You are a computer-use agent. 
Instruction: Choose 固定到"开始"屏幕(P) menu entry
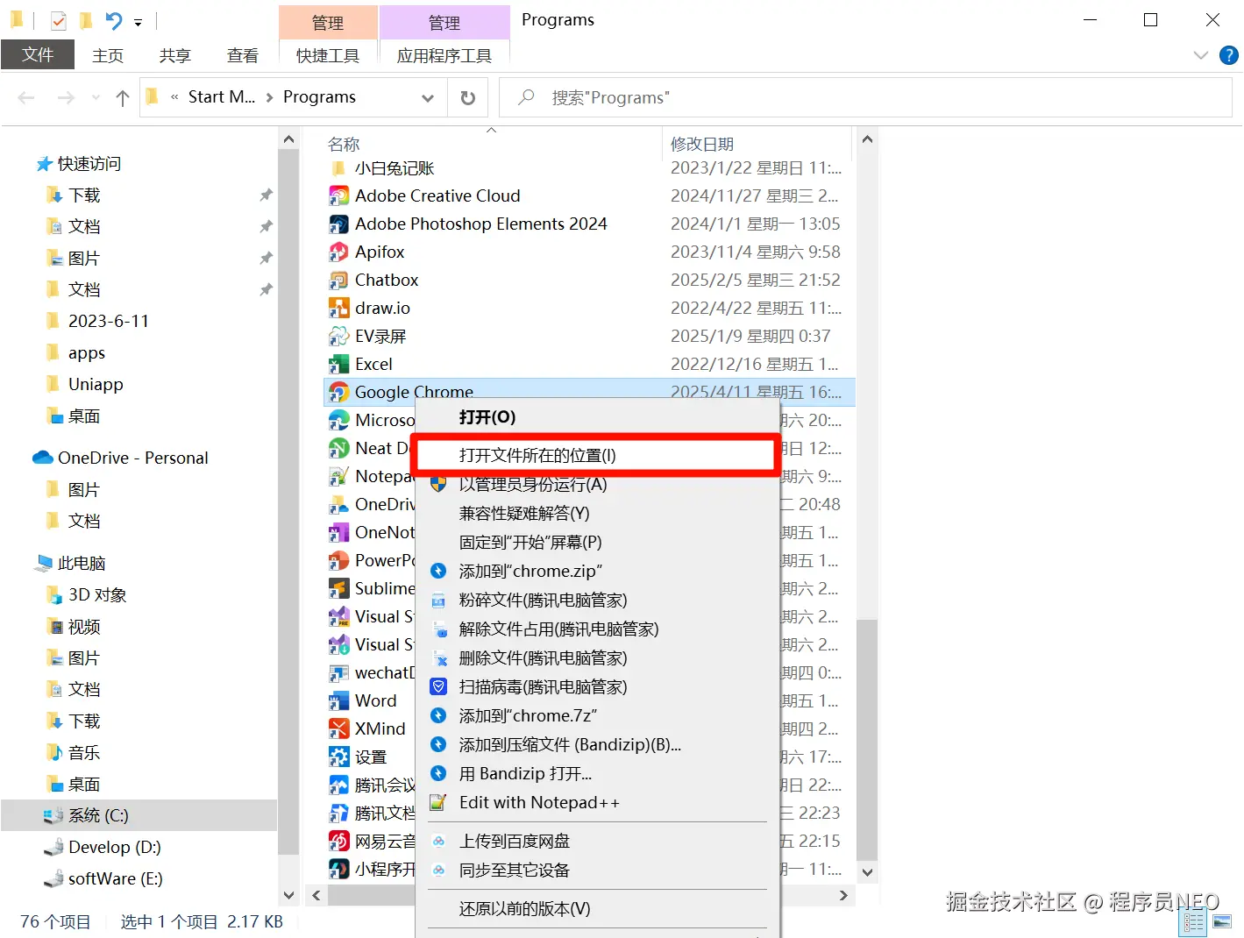tap(596, 542)
